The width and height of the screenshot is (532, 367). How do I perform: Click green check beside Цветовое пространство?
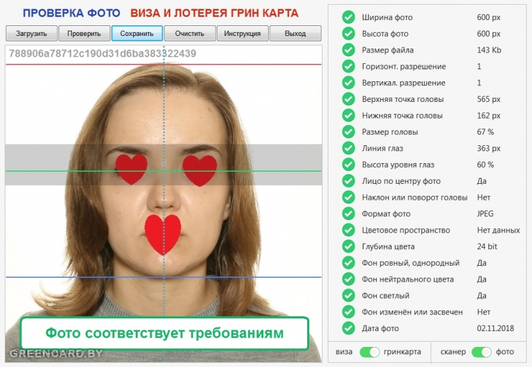tap(348, 230)
